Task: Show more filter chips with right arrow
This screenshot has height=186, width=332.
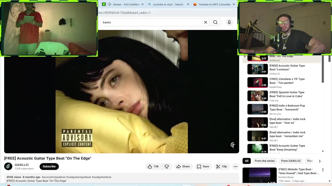Action: pyautogui.click(x=320, y=161)
